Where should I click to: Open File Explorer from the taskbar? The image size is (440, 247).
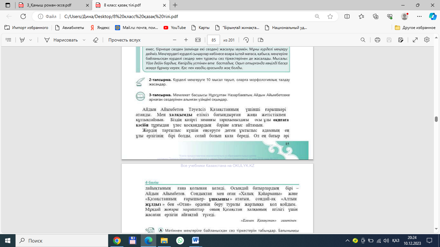(x=164, y=241)
